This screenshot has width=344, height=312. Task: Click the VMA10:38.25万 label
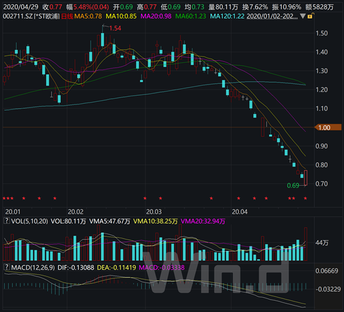click(155, 221)
